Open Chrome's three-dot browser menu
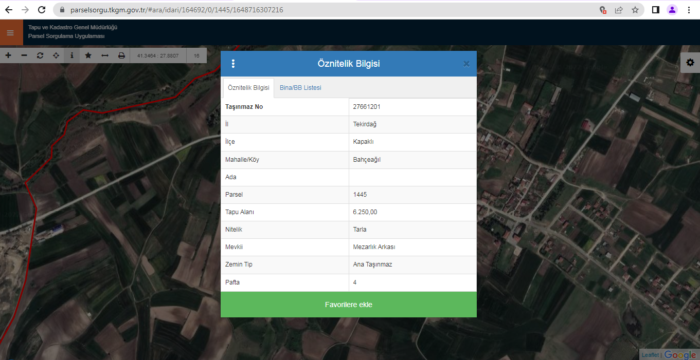 click(x=689, y=10)
